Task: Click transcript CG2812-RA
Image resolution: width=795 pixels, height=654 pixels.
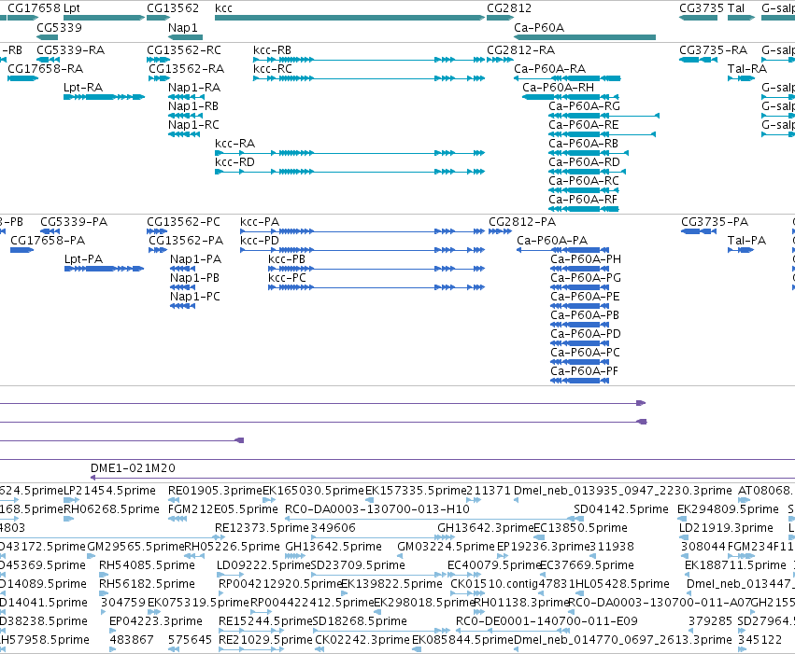Action: pos(520,50)
